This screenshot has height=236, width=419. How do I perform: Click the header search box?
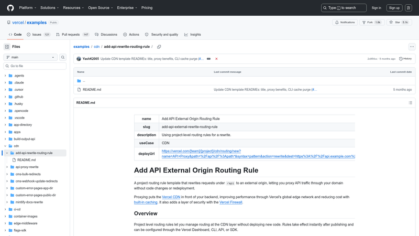click(x=344, y=8)
